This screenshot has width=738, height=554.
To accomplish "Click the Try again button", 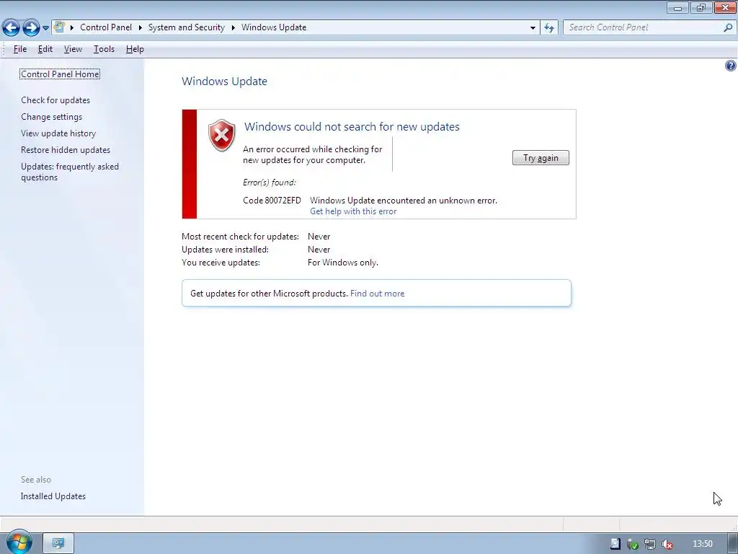I will pos(541,158).
